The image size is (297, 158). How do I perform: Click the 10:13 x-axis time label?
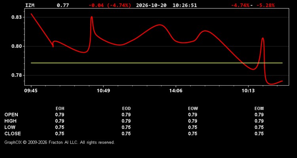248,91
